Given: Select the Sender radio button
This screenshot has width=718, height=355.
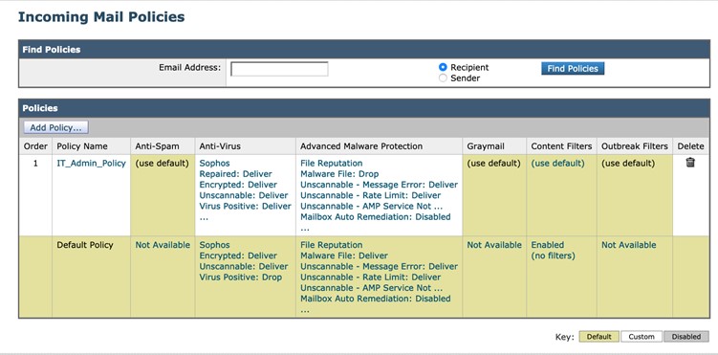Looking at the screenshot, I should pyautogui.click(x=443, y=78).
